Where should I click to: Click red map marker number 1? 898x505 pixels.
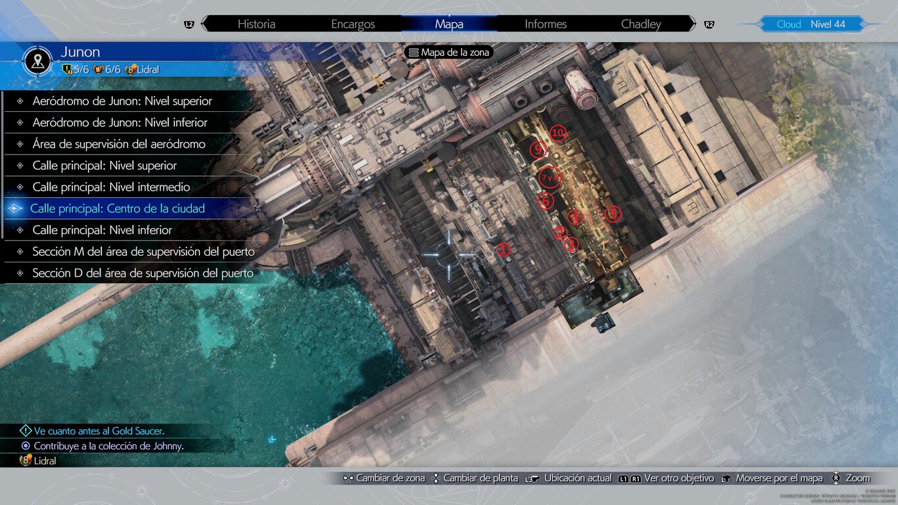503,250
